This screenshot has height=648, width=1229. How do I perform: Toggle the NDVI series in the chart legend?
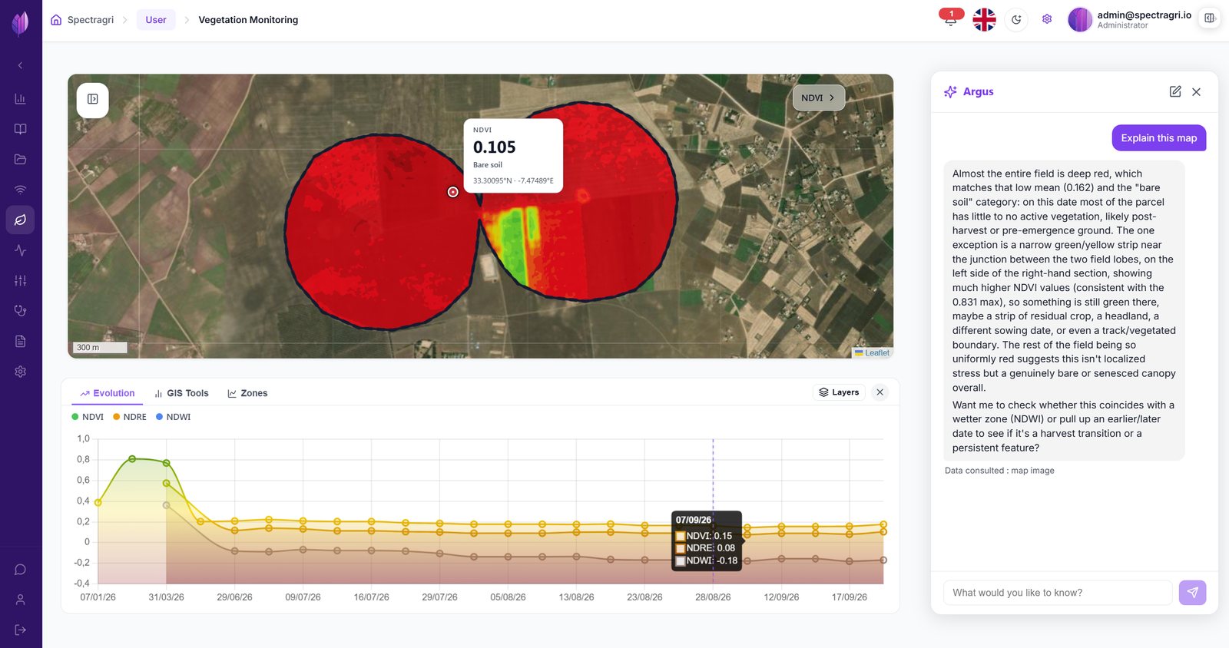coord(88,417)
